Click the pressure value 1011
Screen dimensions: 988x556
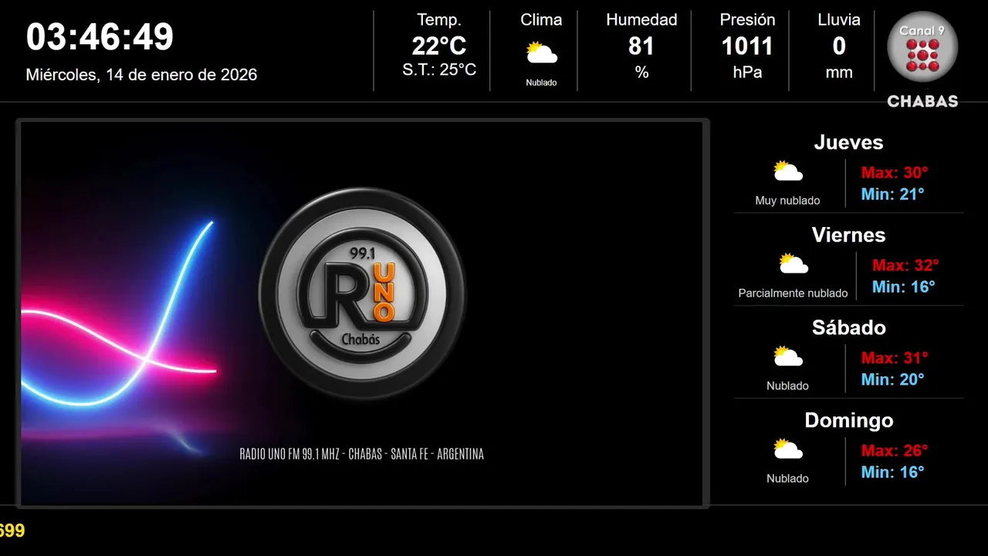pyautogui.click(x=747, y=46)
